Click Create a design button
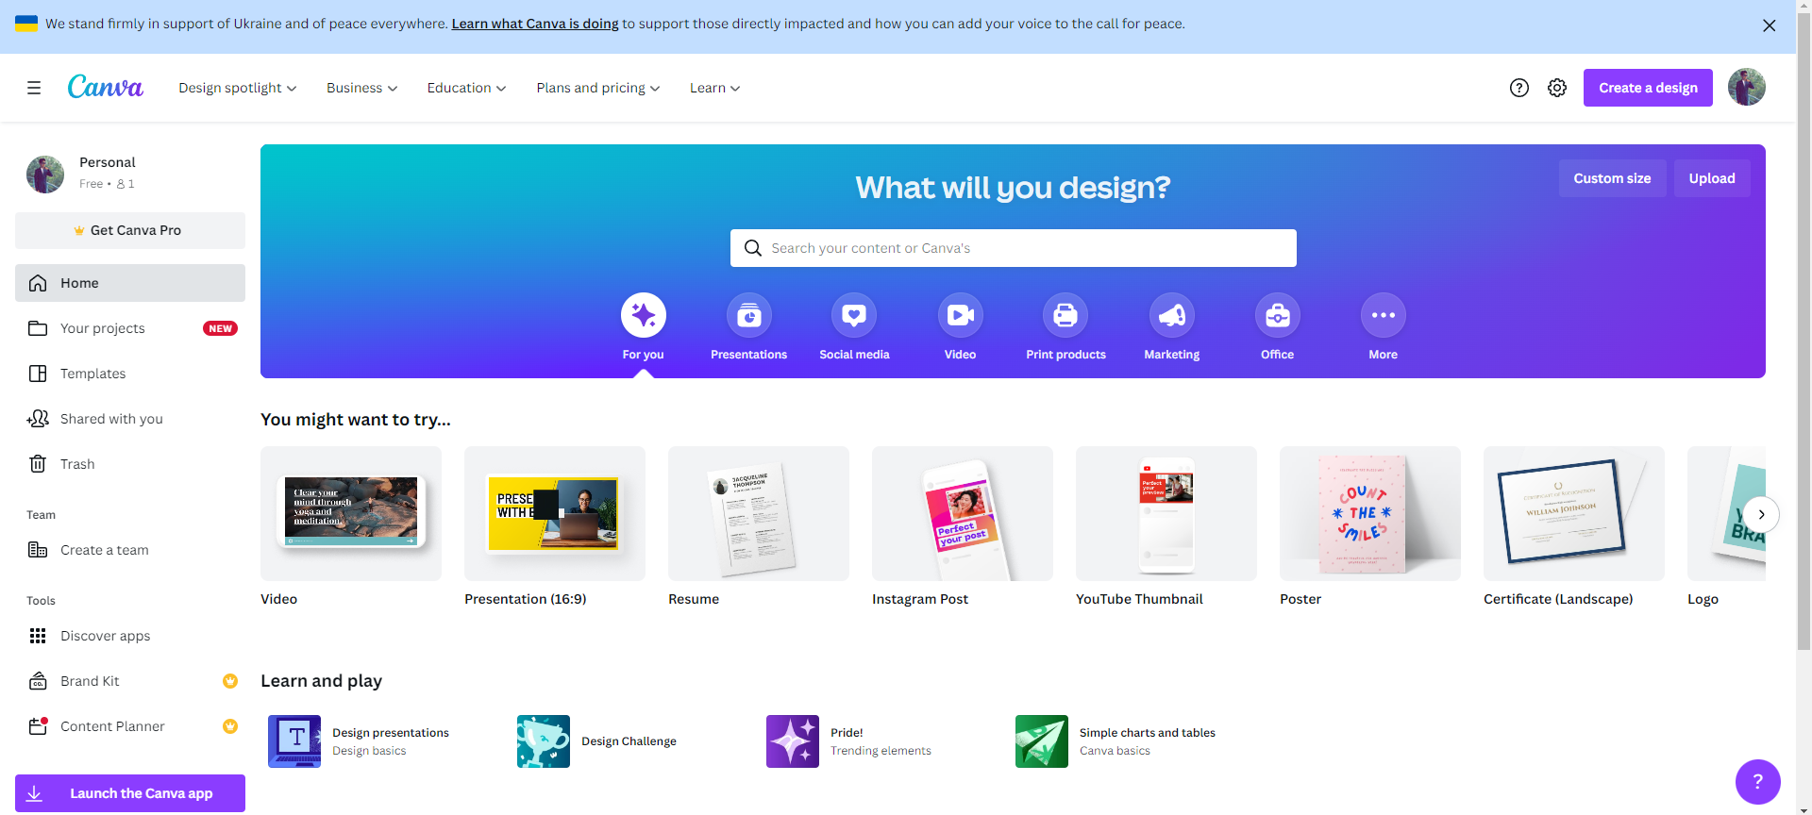The width and height of the screenshot is (1812, 815). [1648, 88]
